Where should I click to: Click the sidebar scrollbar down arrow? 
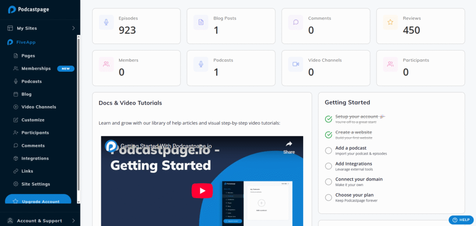coord(79,201)
